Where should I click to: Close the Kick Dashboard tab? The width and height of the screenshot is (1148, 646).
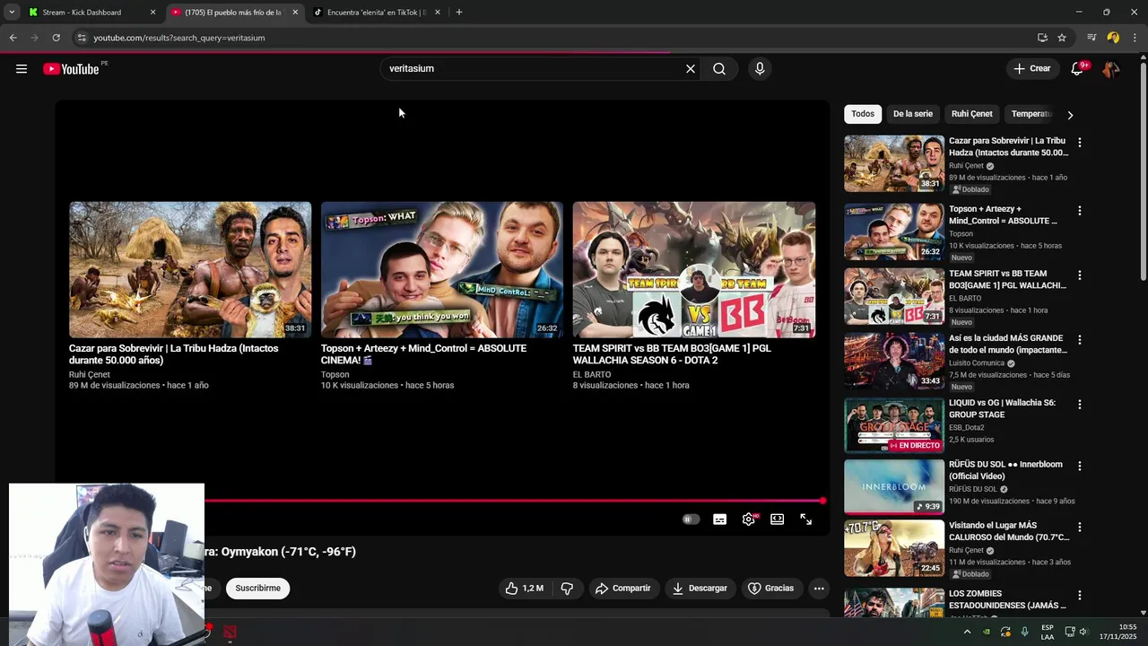click(152, 13)
